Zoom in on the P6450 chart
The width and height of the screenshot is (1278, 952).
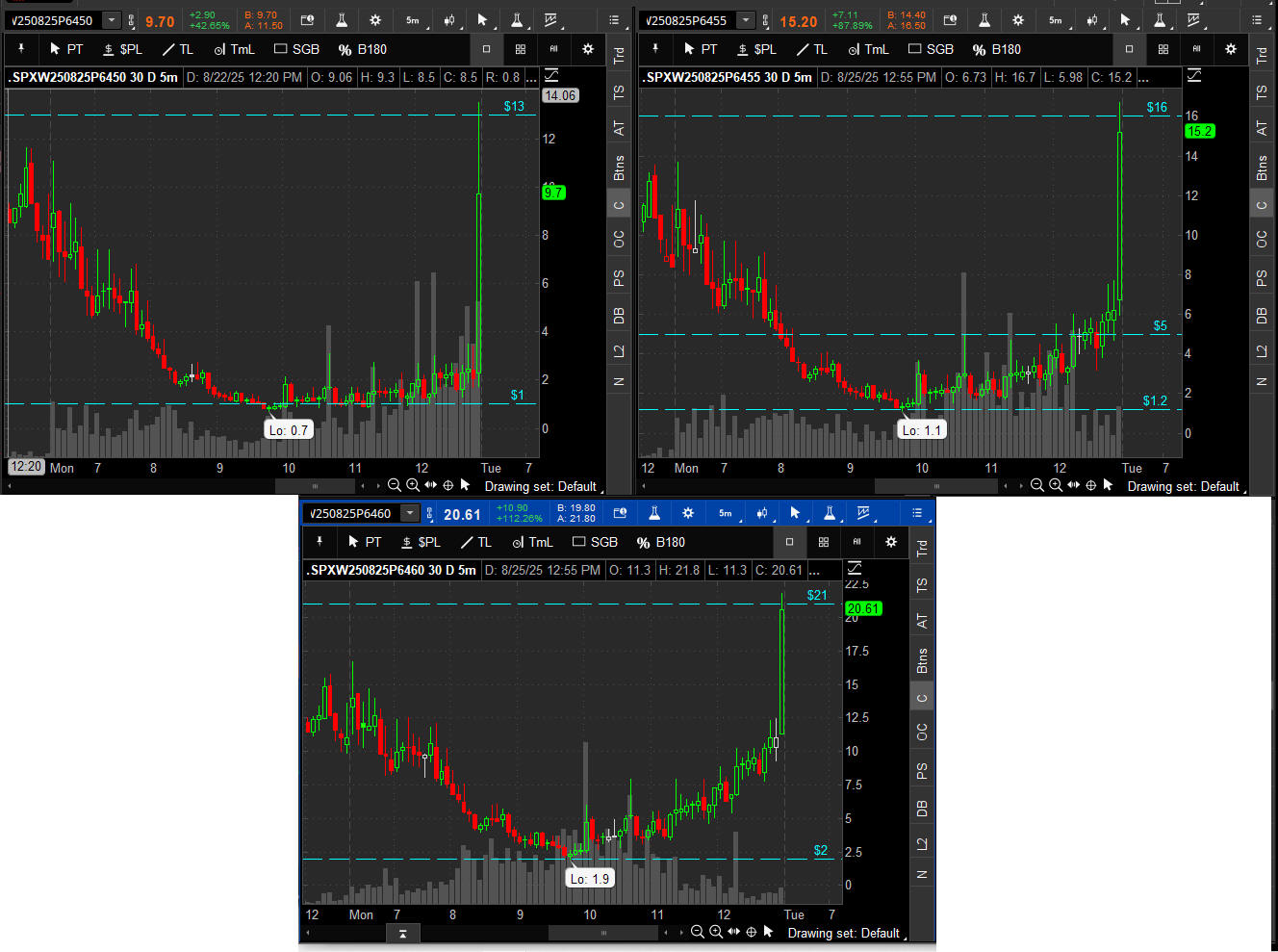click(x=412, y=485)
